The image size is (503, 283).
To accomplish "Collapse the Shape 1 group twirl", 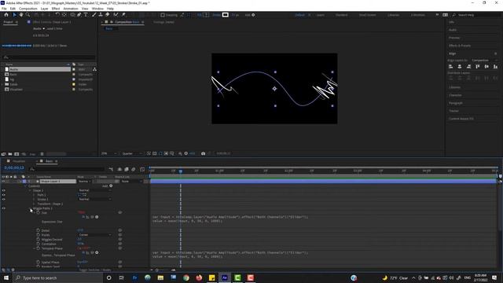I will 30,190.
